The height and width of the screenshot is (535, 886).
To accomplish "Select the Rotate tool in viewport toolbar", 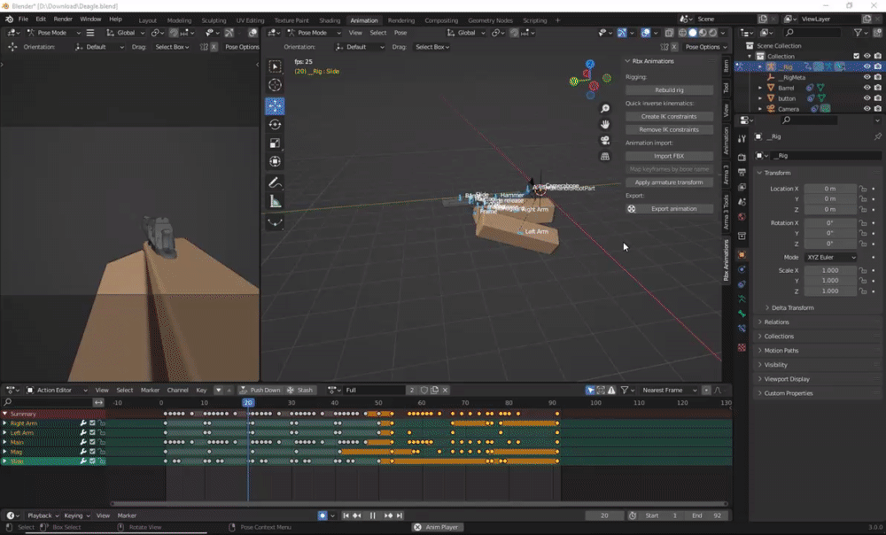I will [275, 124].
